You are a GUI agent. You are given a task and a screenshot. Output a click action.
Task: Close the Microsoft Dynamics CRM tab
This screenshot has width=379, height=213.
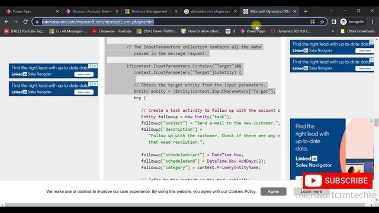pyautogui.click(x=295, y=11)
